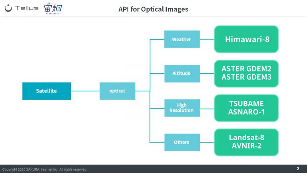Select the Others category box

tap(182, 143)
